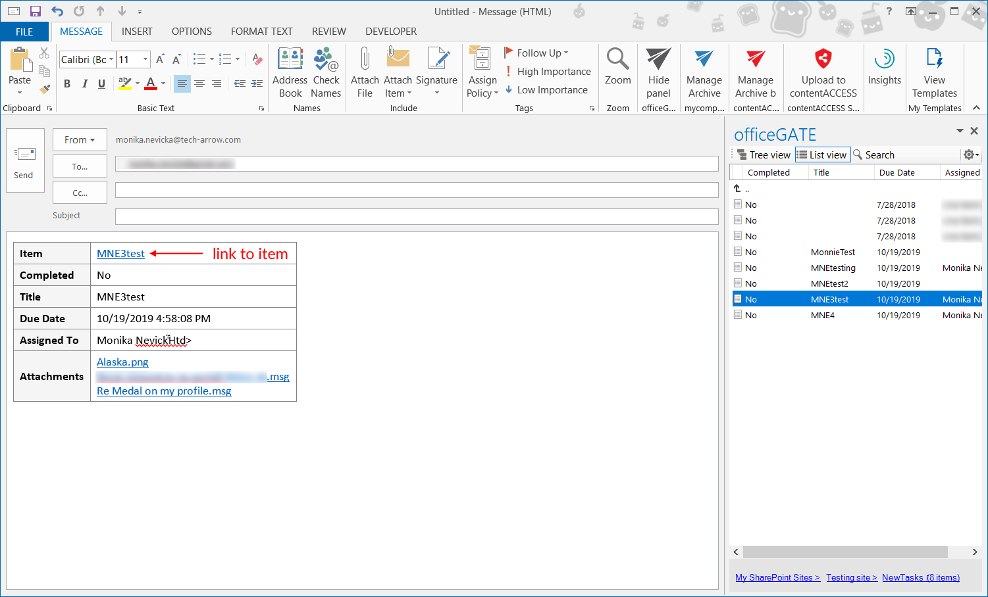Click Upload to contentACCESS icon
Image resolution: width=988 pixels, height=597 pixels.
(x=823, y=60)
